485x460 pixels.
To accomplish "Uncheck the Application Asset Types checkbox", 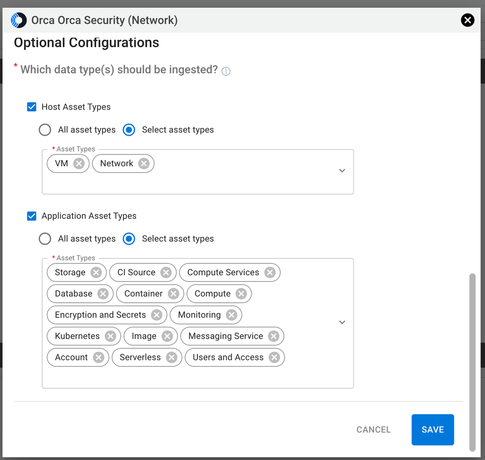I will click(x=32, y=216).
